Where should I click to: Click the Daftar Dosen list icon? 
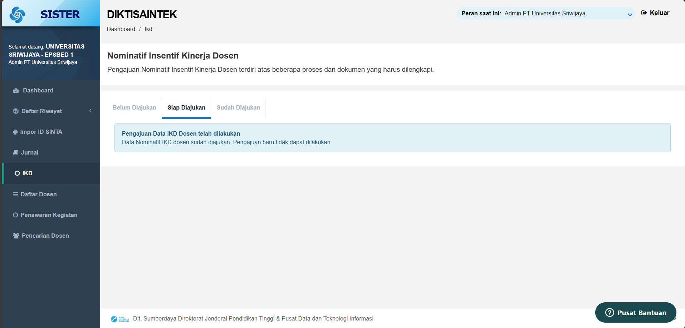click(x=15, y=194)
